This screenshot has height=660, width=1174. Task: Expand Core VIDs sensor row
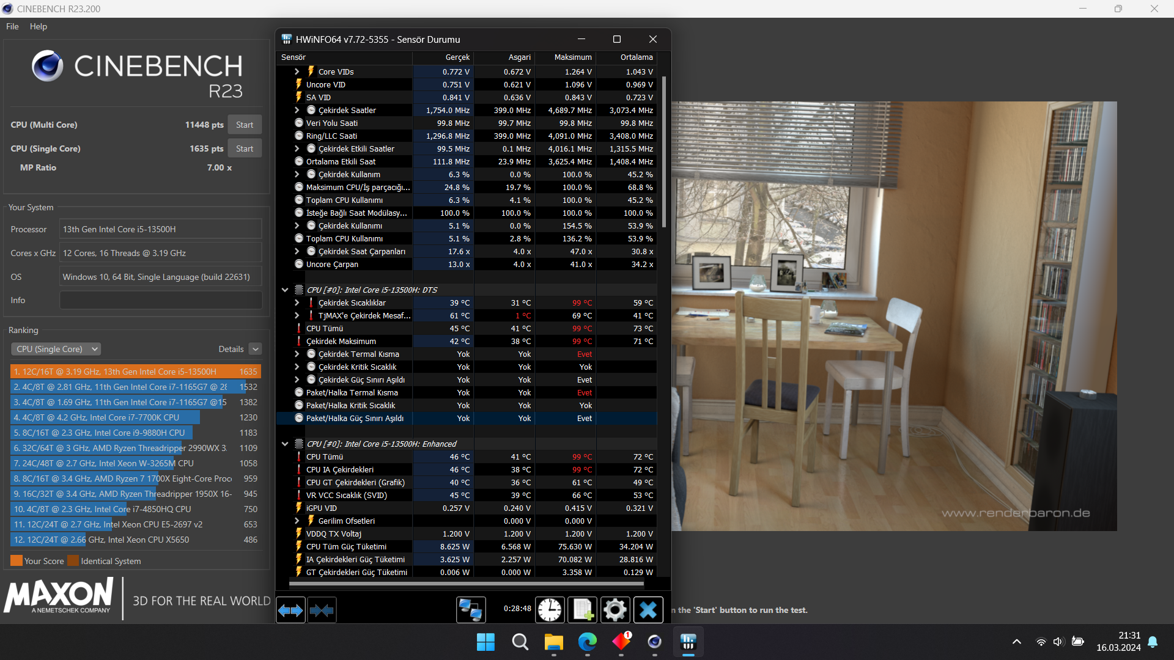(297, 71)
